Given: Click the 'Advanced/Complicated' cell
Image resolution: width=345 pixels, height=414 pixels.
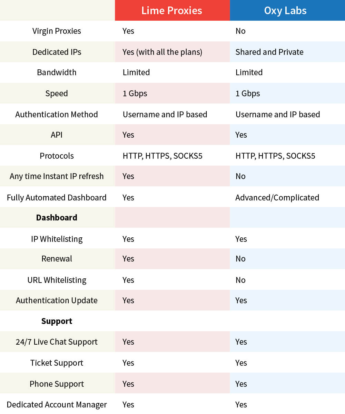Looking at the screenshot, I should pos(277,198).
